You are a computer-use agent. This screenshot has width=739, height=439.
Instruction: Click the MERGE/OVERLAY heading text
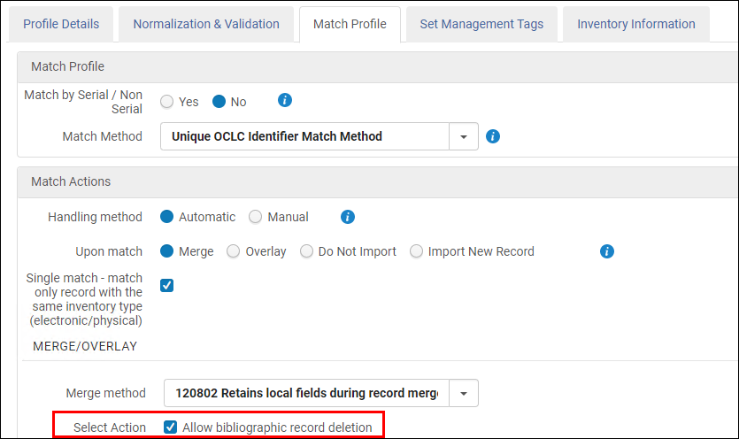(x=85, y=346)
